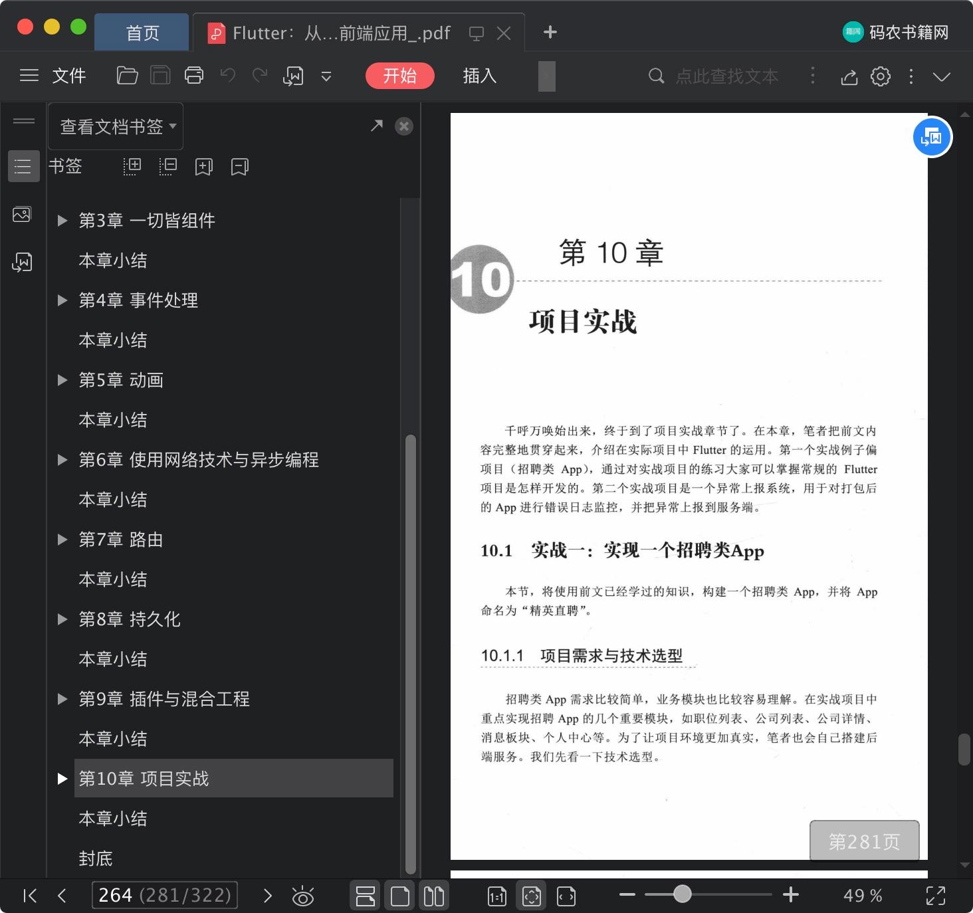
Task: Switch to the 首页 tab
Action: tap(142, 33)
